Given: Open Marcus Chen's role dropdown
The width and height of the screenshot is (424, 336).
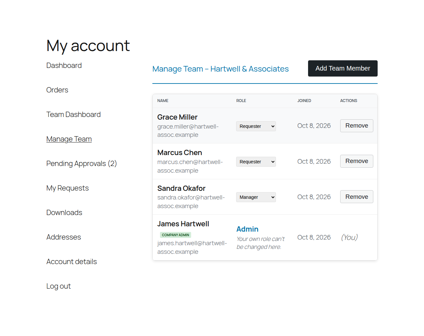Looking at the screenshot, I should [256, 162].
